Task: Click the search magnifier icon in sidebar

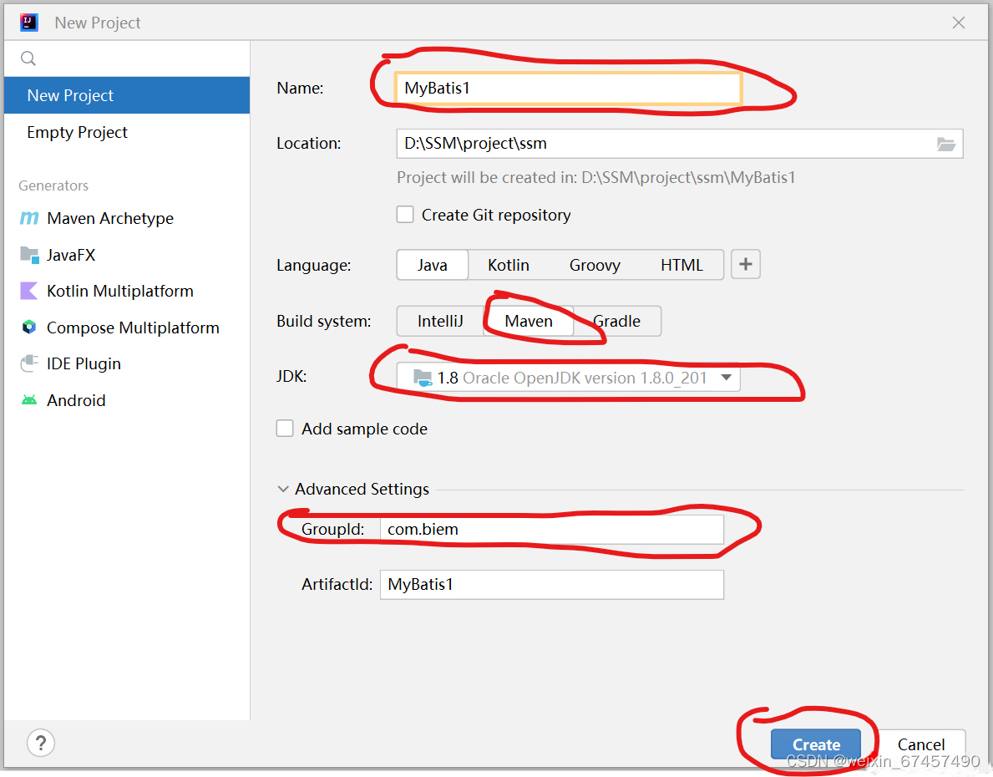Action: tap(28, 58)
